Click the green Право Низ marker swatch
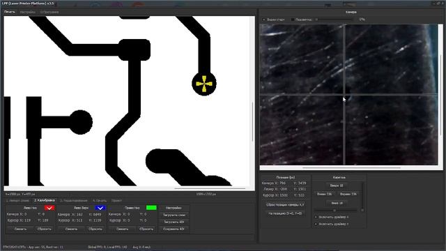 pyautogui.click(x=151, y=208)
